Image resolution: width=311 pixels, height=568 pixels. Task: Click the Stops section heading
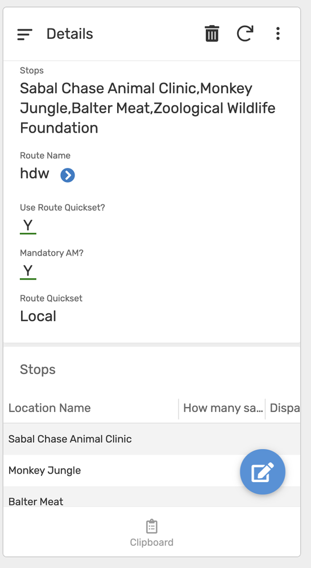38,369
